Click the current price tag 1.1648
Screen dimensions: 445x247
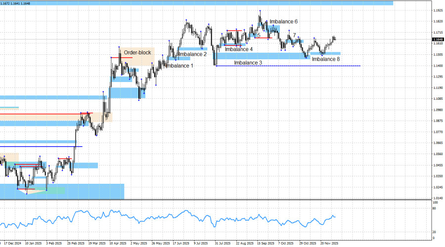click(x=438, y=40)
